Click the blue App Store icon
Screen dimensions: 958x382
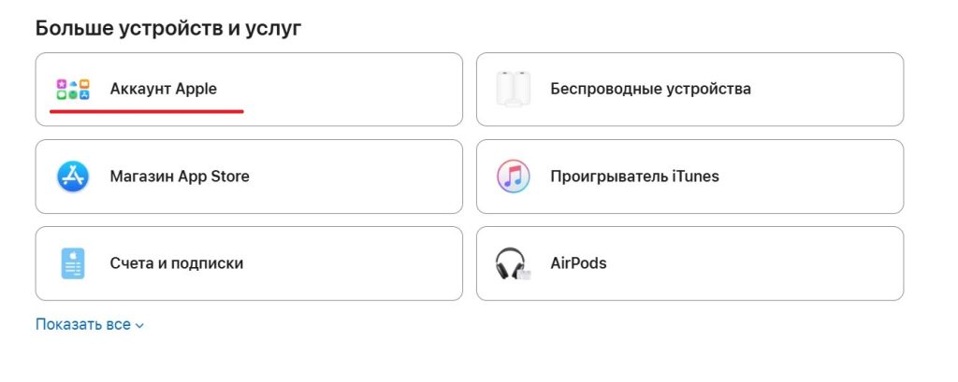point(72,177)
